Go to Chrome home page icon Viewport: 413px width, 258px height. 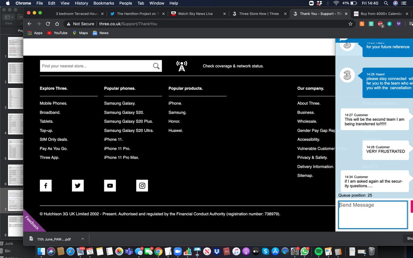click(x=57, y=24)
